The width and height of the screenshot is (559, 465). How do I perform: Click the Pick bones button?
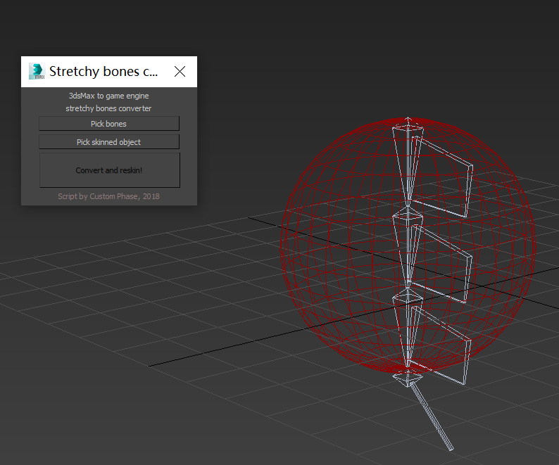tap(109, 124)
